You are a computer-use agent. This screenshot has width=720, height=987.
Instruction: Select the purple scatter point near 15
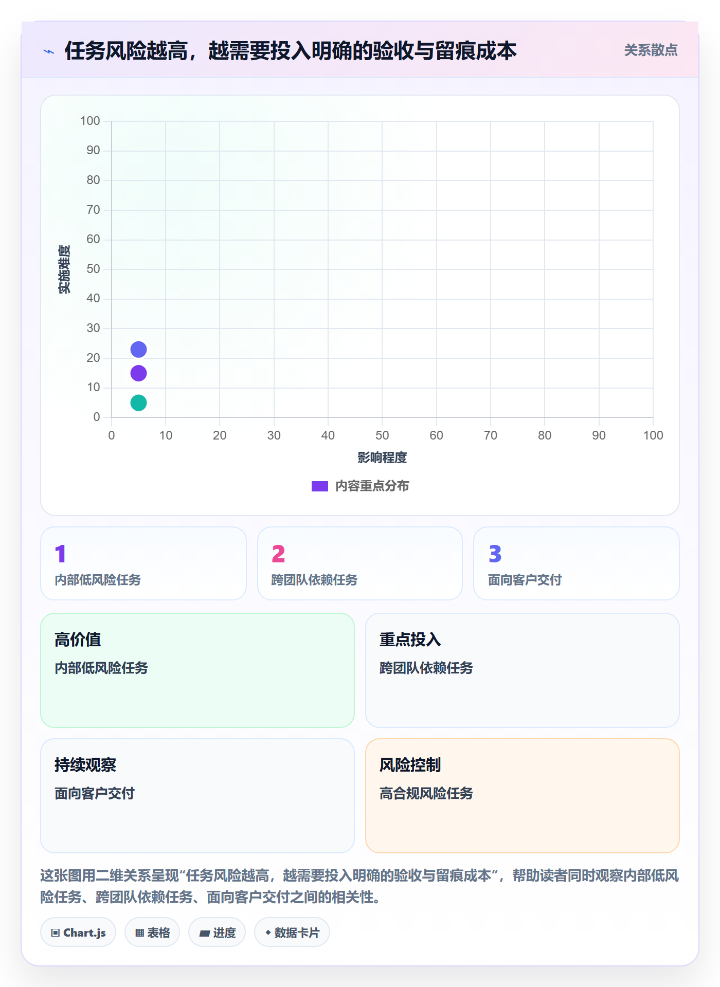pyautogui.click(x=138, y=373)
